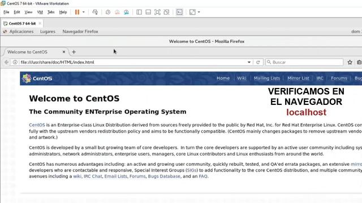Open VMware Edit menu
Viewport: 362px width, 203px height.
pos(17,12)
